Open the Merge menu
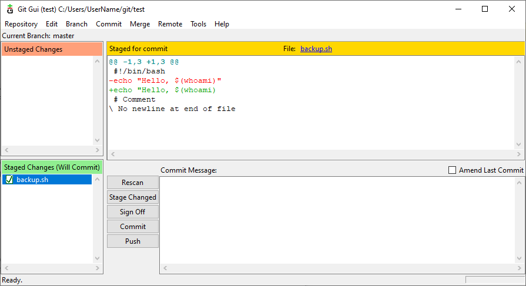The width and height of the screenshot is (526, 286). (x=140, y=24)
